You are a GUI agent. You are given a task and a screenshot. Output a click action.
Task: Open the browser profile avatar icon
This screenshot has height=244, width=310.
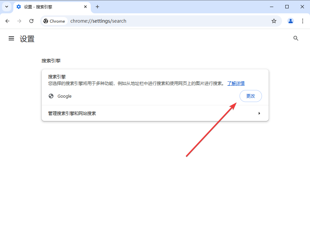click(290, 21)
